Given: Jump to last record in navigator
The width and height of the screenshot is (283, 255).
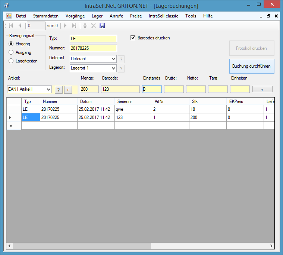Looking at the screenshot, I should coord(74,26).
